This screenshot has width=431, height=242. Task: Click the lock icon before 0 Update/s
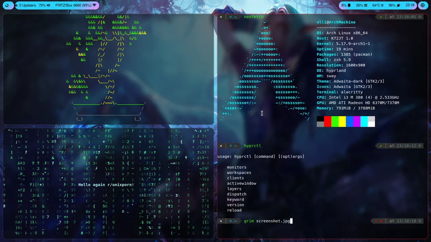[16, 5]
